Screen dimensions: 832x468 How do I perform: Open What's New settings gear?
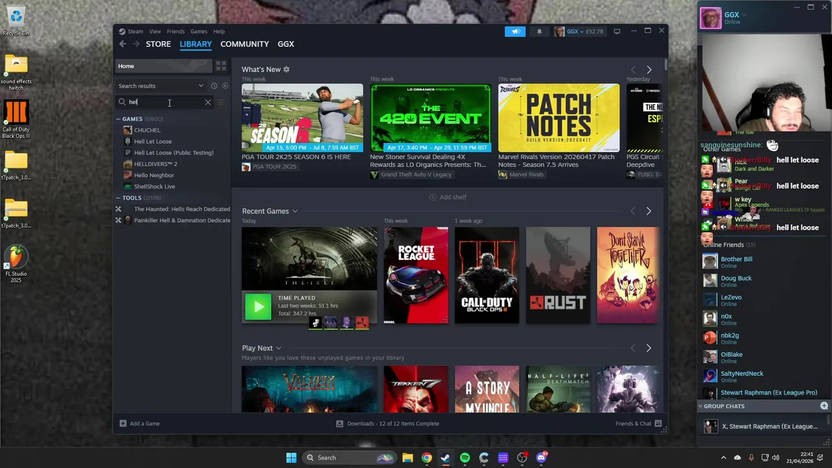pyautogui.click(x=286, y=70)
